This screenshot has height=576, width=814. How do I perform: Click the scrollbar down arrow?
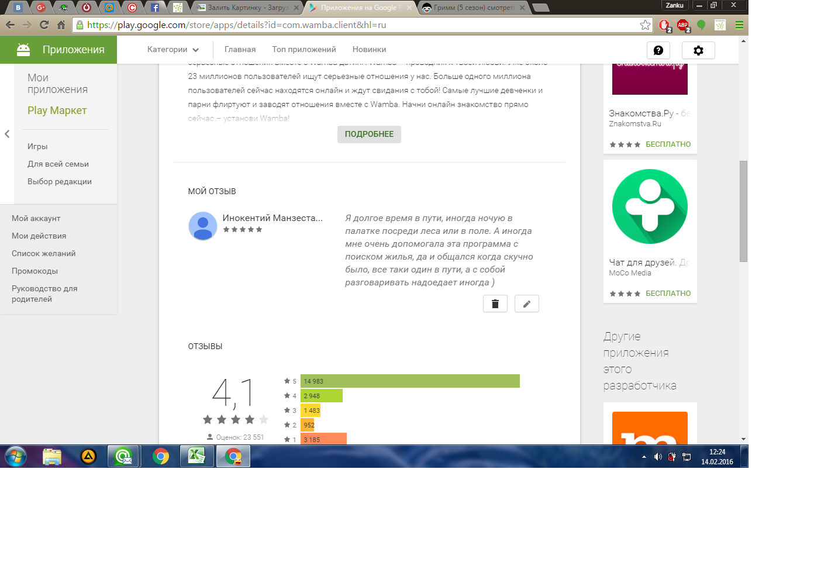(x=743, y=439)
